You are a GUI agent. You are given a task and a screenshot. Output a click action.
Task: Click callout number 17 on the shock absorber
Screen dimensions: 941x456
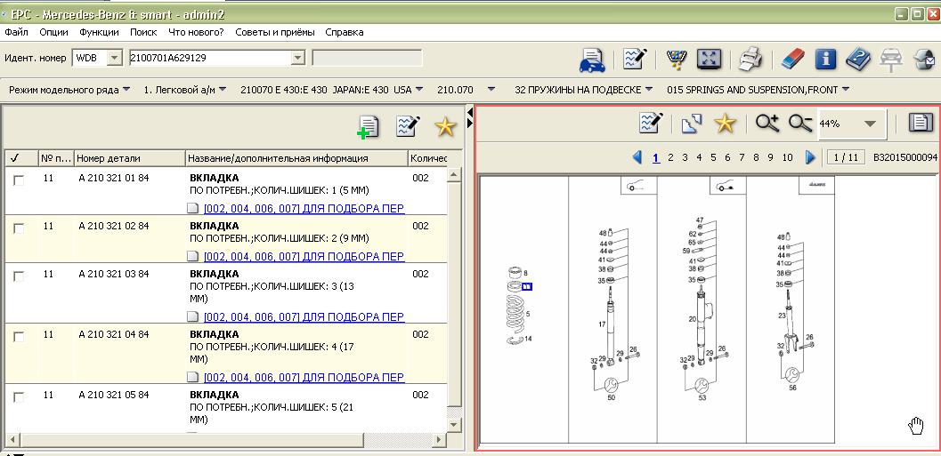click(x=601, y=324)
